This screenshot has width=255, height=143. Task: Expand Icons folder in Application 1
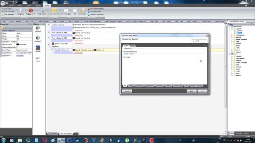coord(232,50)
